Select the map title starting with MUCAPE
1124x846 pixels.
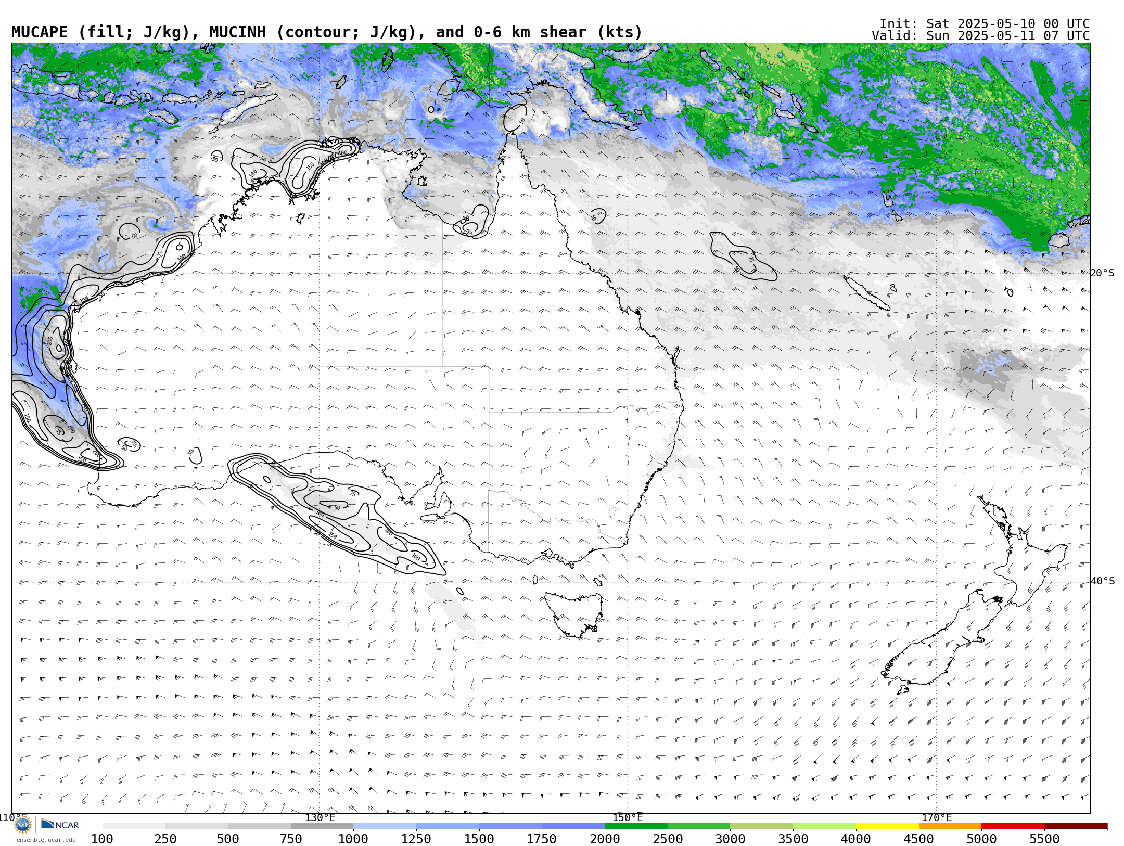click(x=327, y=32)
